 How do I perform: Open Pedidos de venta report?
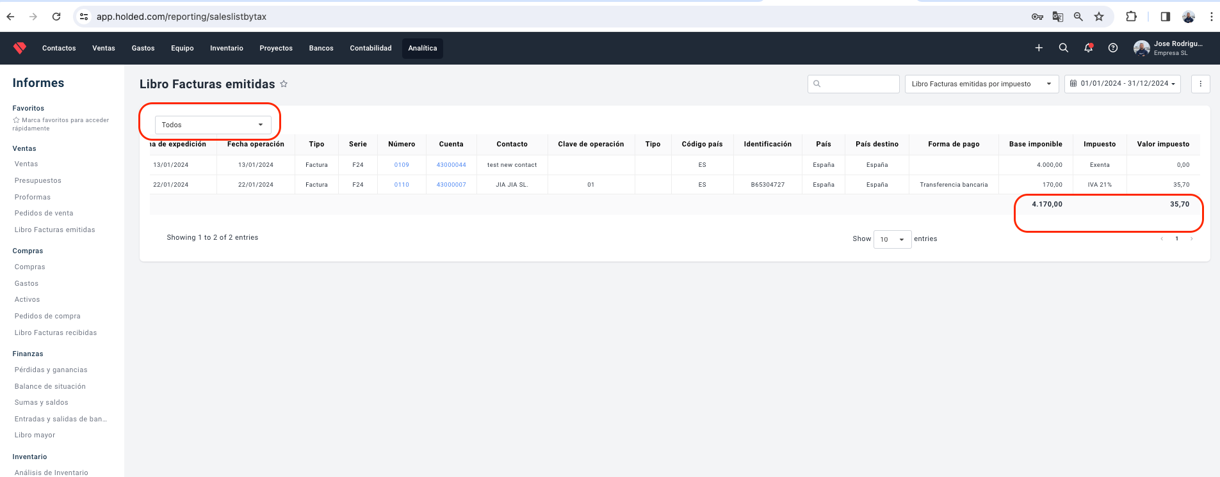44,213
